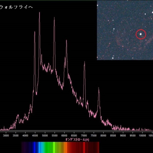Click the 8000 axis tick label
Viewport: 153px width, 153px height.
click(103, 135)
